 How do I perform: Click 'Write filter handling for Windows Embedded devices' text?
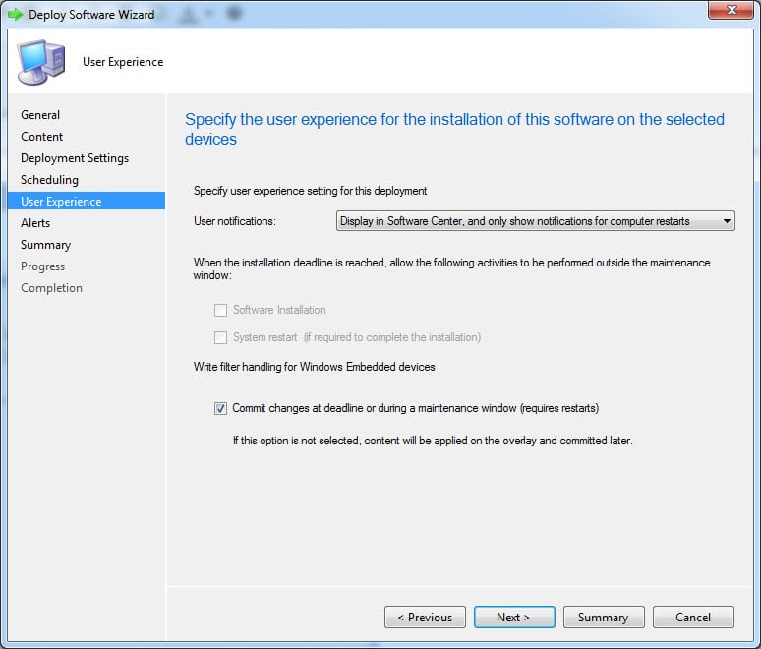pos(314,367)
